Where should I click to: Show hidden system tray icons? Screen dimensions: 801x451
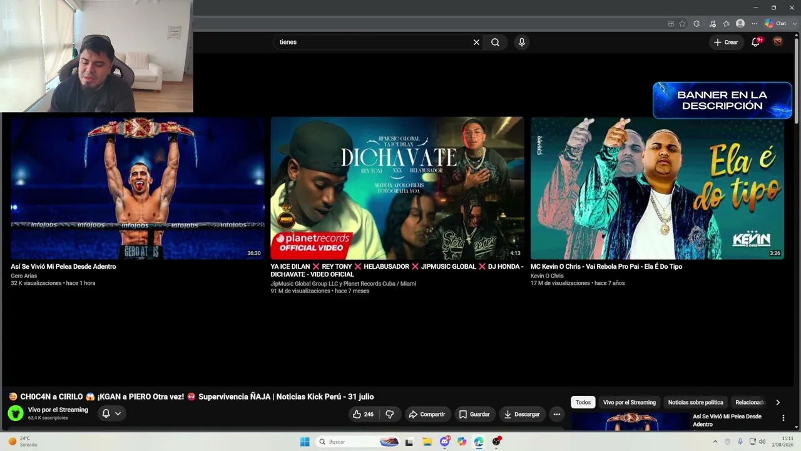point(715,442)
